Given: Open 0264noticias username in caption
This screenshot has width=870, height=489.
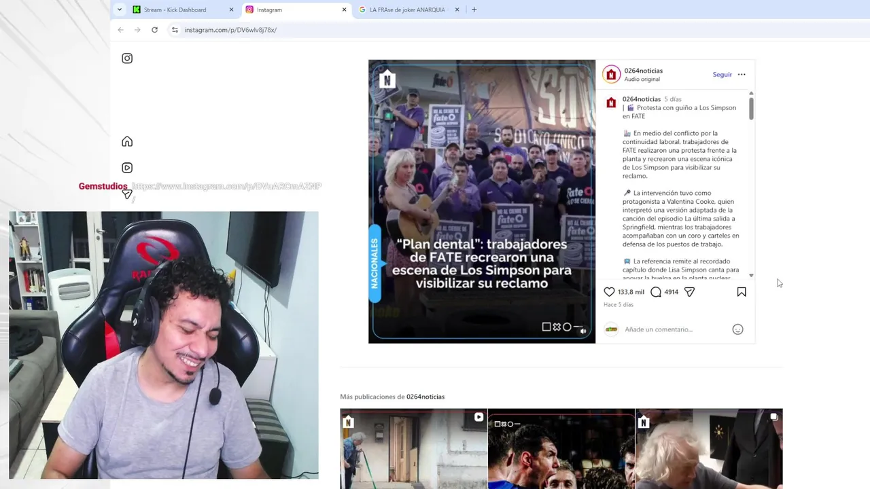Looking at the screenshot, I should (x=641, y=99).
